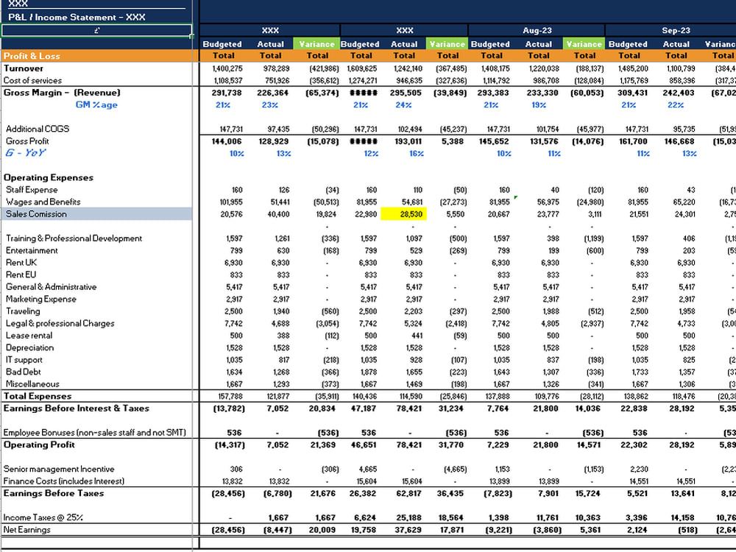The height and width of the screenshot is (552, 736).
Task: Select the Sales Comission row label
Action: click(37, 214)
